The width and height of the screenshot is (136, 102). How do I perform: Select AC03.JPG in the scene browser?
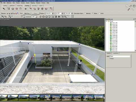tap(115, 26)
